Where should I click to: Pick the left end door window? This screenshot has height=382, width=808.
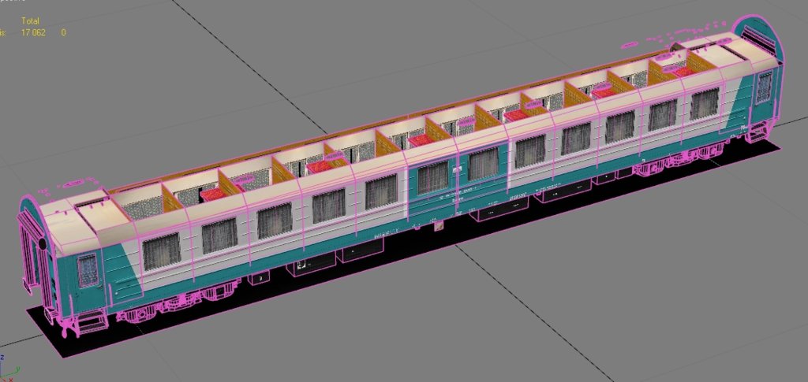88,269
